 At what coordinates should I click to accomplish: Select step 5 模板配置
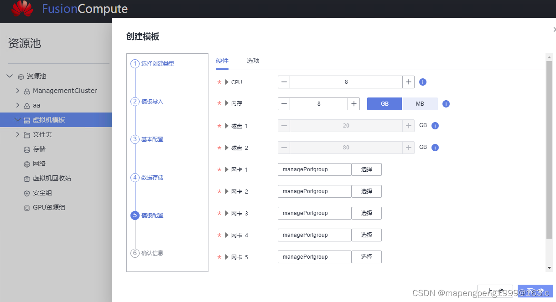[x=147, y=215]
